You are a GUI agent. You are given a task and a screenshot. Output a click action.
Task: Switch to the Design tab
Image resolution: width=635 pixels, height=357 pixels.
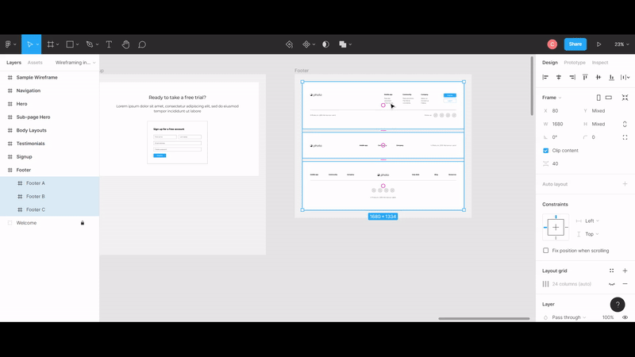pyautogui.click(x=550, y=63)
